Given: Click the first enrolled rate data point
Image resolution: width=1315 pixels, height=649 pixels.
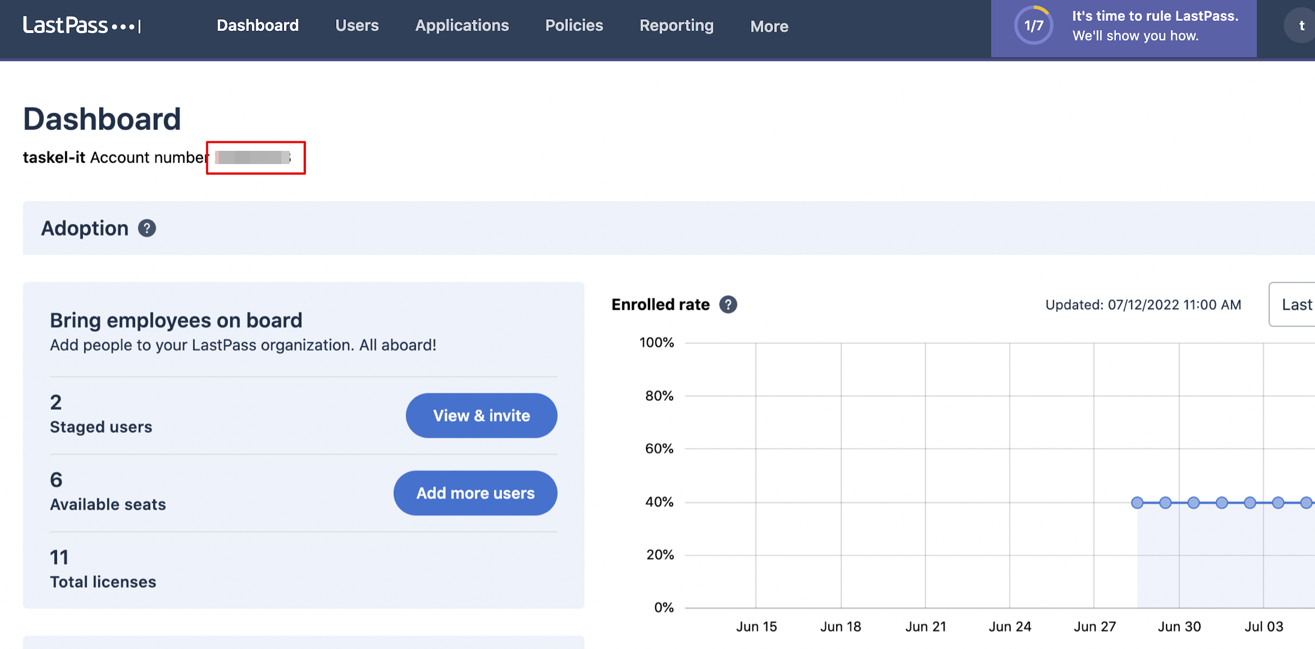Looking at the screenshot, I should [x=1137, y=502].
